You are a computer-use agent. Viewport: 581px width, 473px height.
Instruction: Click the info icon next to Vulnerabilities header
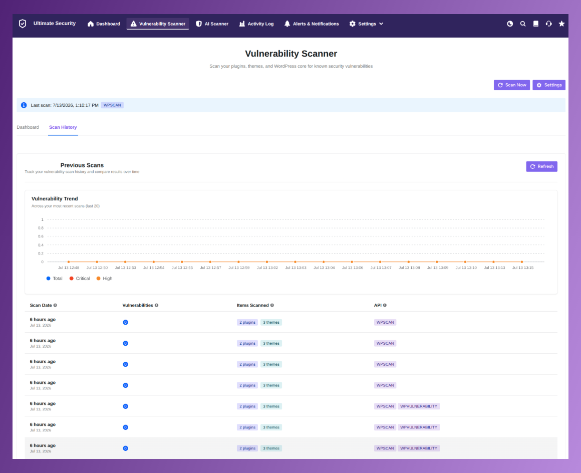click(156, 306)
